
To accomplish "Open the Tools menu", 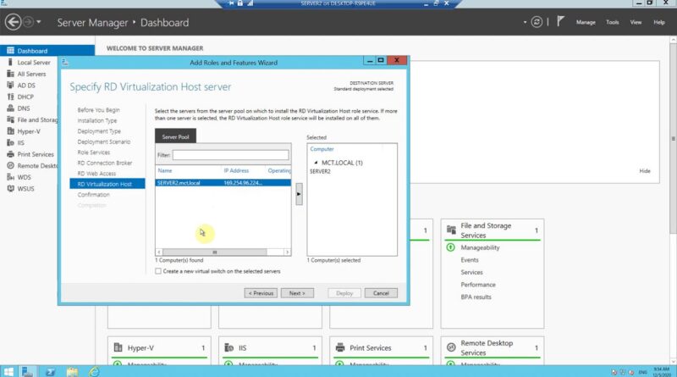I will pyautogui.click(x=612, y=22).
